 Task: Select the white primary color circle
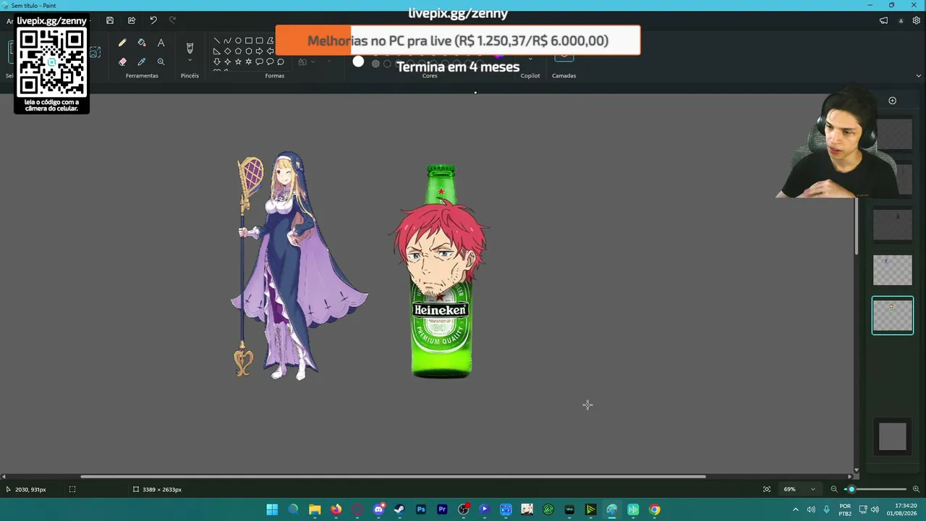[x=358, y=62]
